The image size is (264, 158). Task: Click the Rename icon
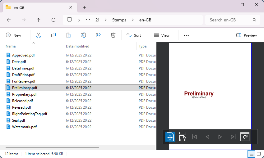point(83,35)
